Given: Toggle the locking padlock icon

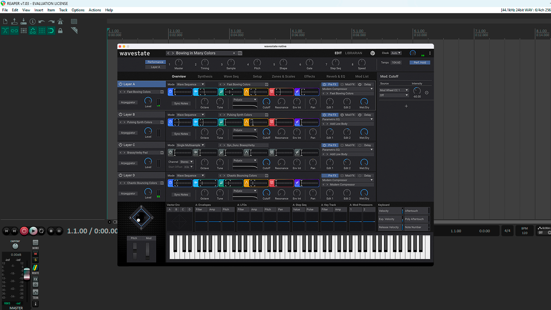Looking at the screenshot, I should click(x=61, y=31).
